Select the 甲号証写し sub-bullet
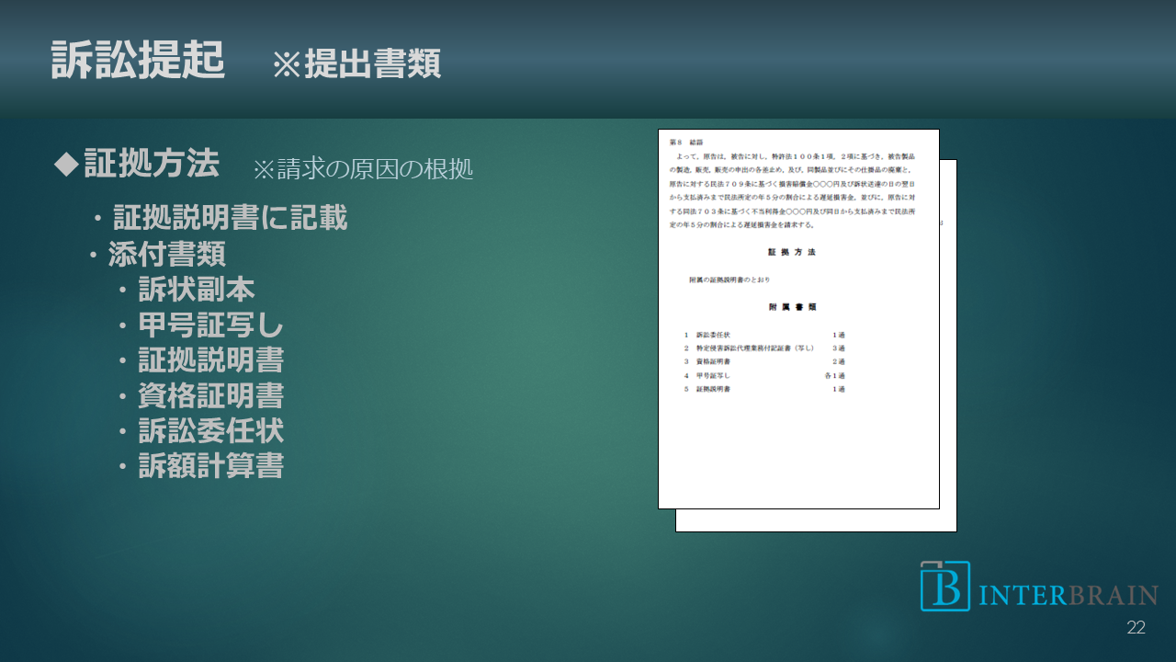The width and height of the screenshot is (1176, 662). tap(210, 325)
